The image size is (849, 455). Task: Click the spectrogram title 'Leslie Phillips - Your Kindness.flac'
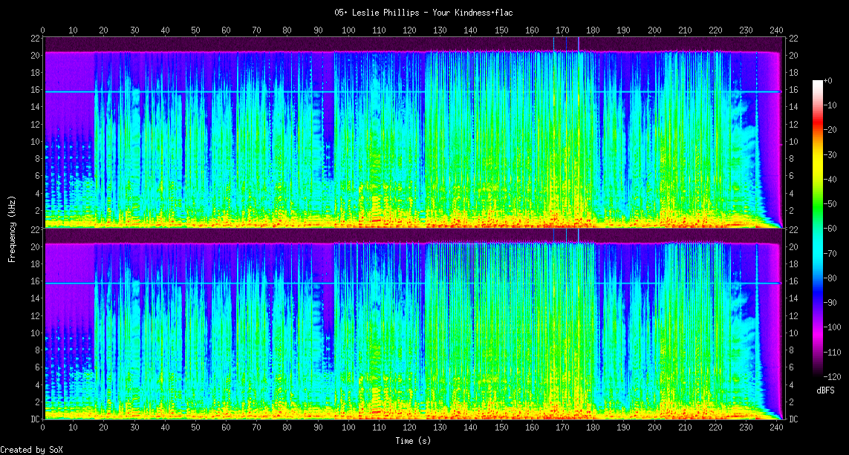tap(423, 13)
